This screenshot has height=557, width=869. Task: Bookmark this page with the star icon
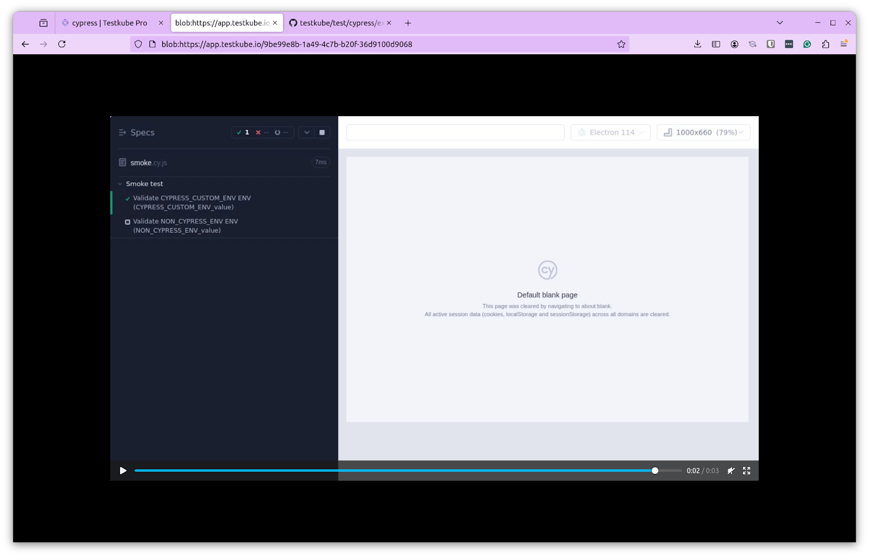(621, 45)
